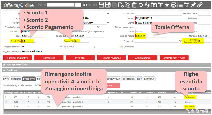Click the new document plus icon in toolbar
Image resolution: width=212 pixels, height=115 pixels.
(x=121, y=5)
